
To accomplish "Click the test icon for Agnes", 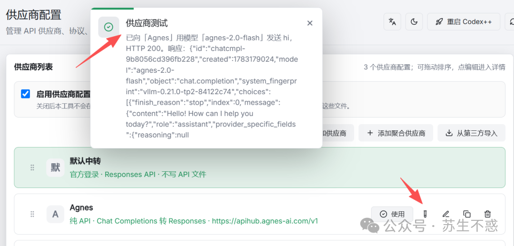I will pos(425,214).
